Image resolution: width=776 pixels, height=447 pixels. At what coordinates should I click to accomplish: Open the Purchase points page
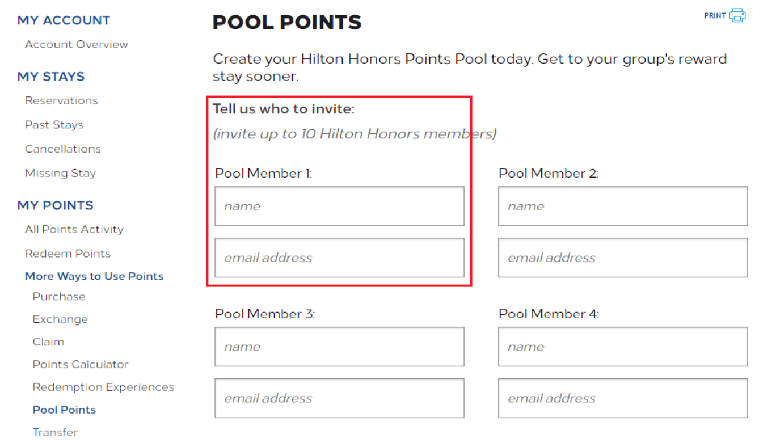pyautogui.click(x=59, y=296)
